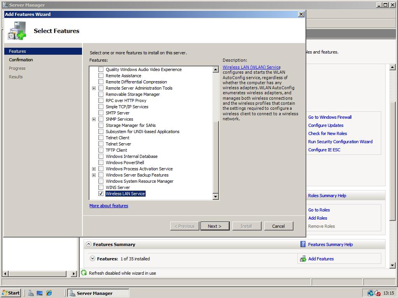Click the features list scroll up arrow
Screen dimensions: 398x298
(x=215, y=69)
